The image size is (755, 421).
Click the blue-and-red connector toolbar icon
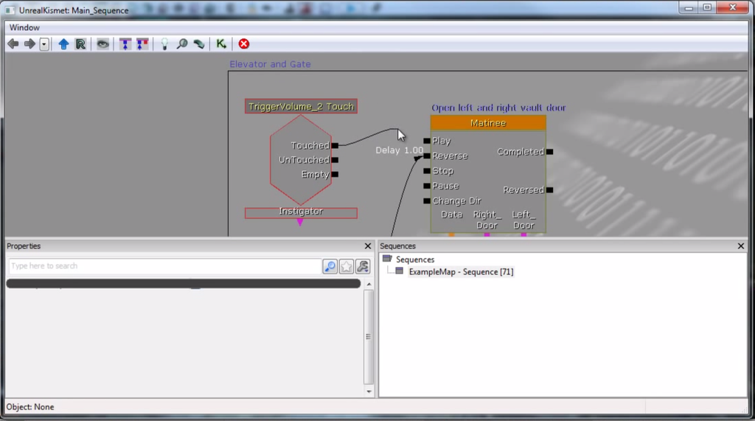coord(142,44)
